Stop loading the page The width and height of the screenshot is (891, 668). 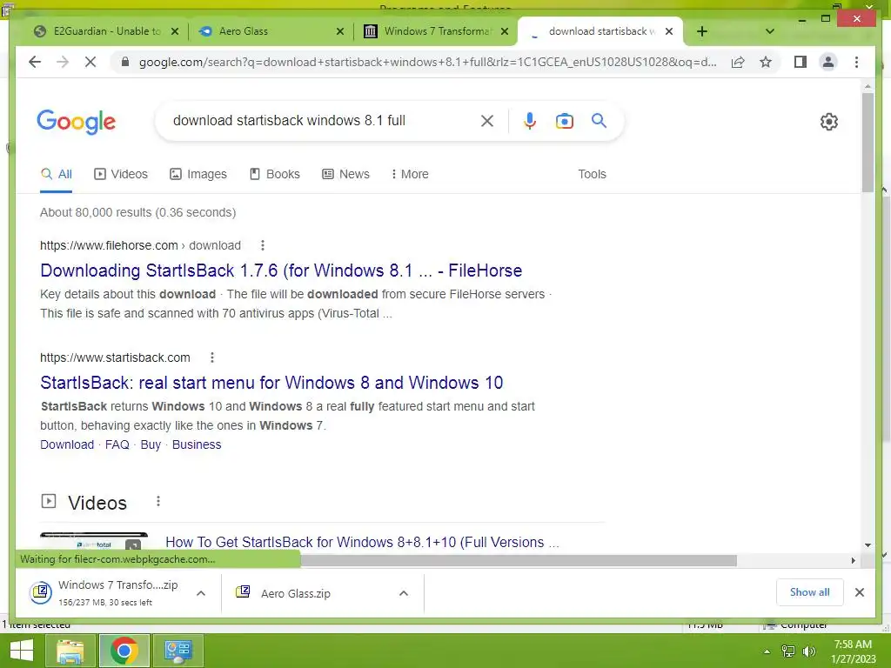(x=90, y=62)
